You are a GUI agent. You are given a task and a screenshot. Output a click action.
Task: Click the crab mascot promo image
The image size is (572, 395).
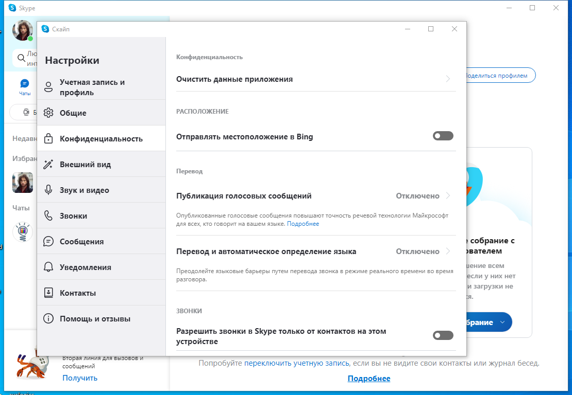[32, 364]
